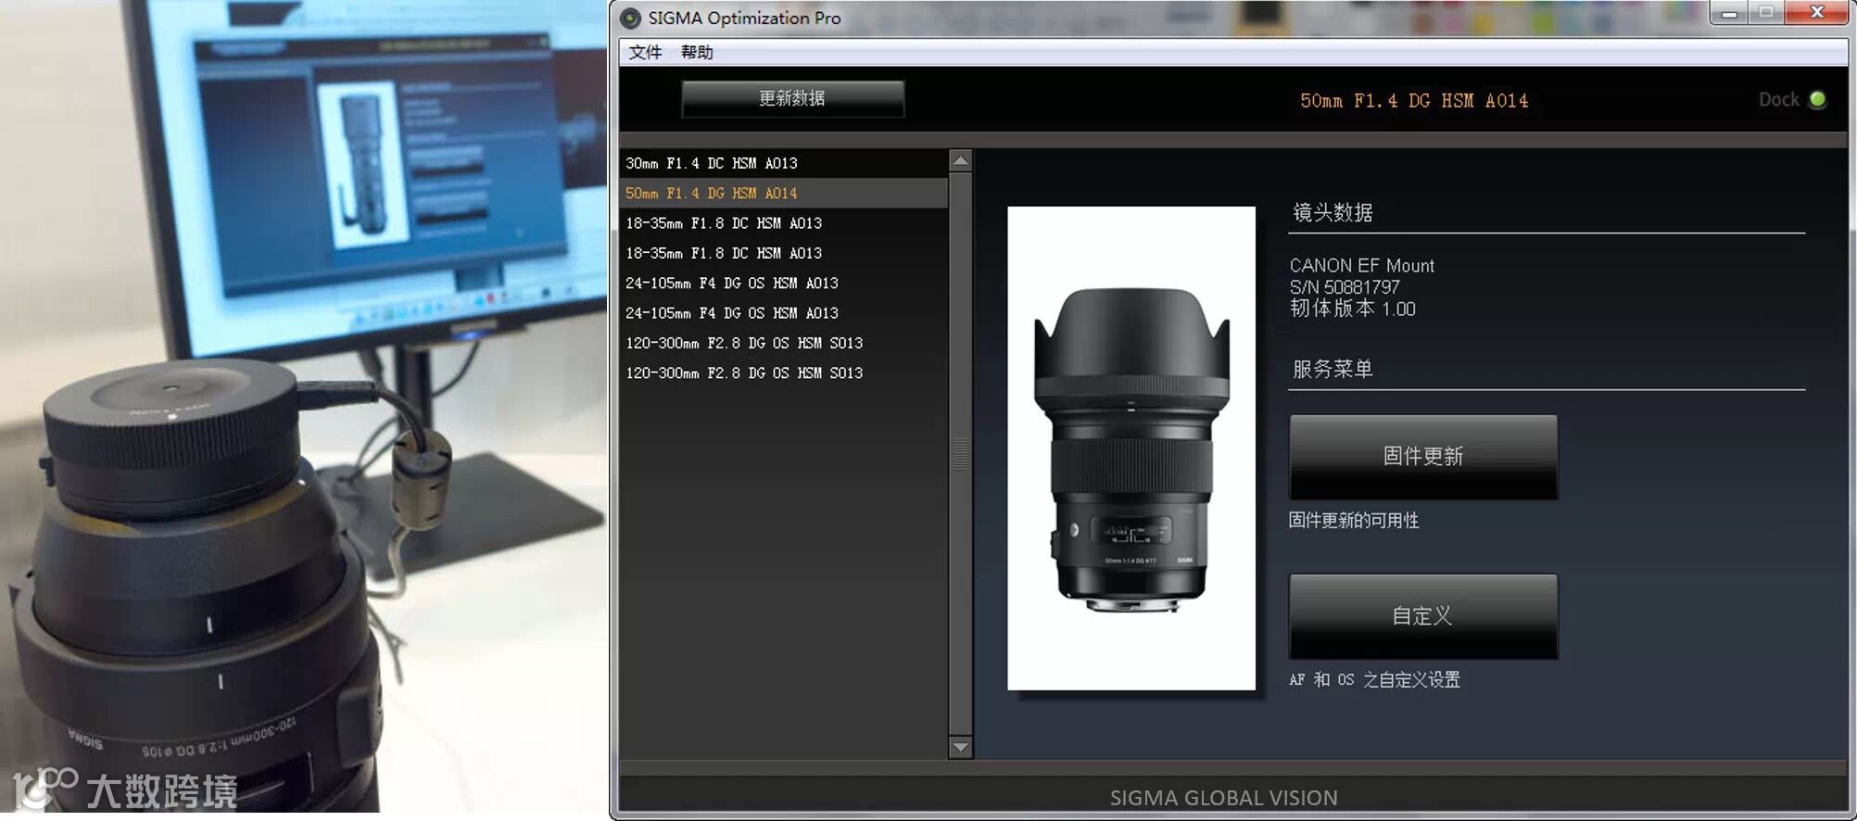Image resolution: width=1857 pixels, height=821 pixels.
Task: Click the 50mm lens product thumbnail
Action: pos(1131,448)
